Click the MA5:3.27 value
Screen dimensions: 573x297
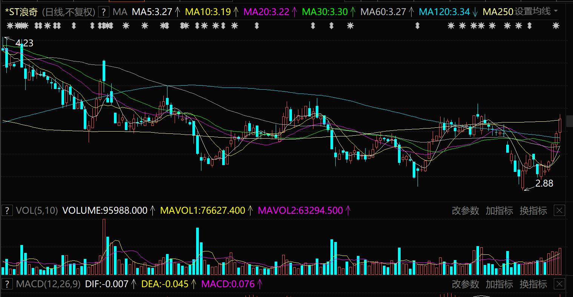(152, 12)
